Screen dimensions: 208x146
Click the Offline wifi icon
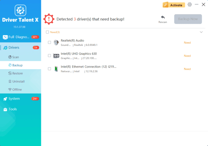coord(10,90)
